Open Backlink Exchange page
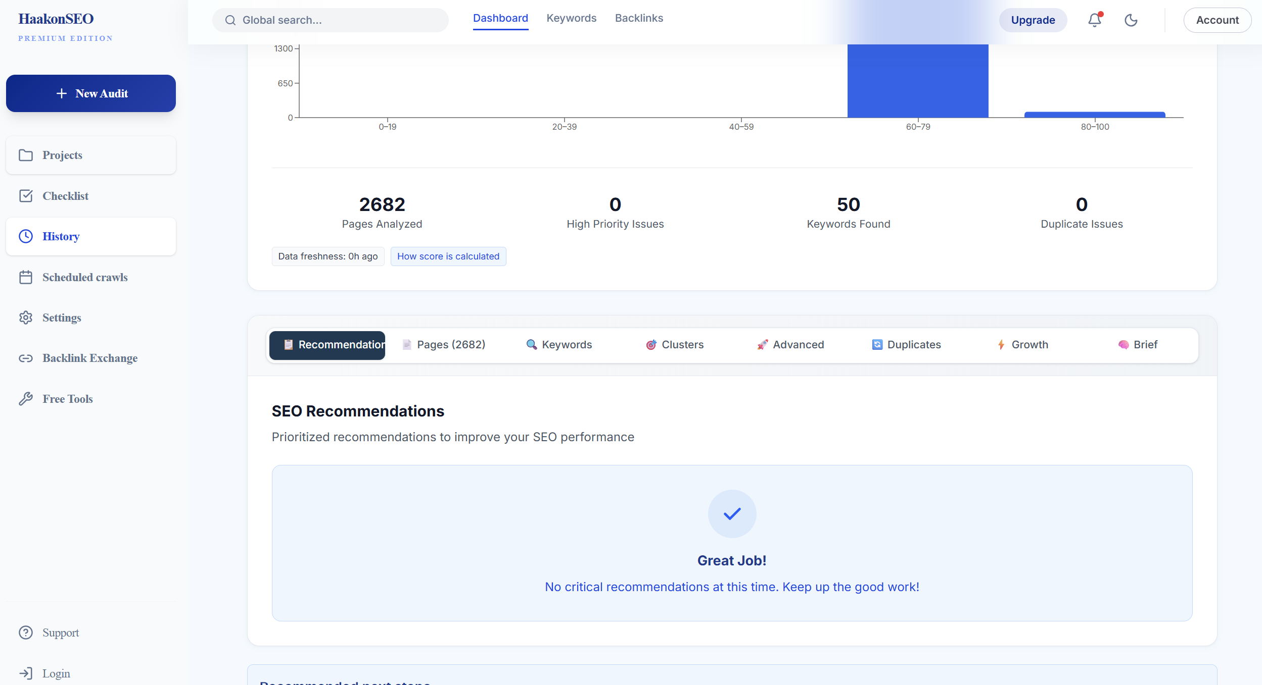Screen dimensions: 1262x685 (x=91, y=358)
